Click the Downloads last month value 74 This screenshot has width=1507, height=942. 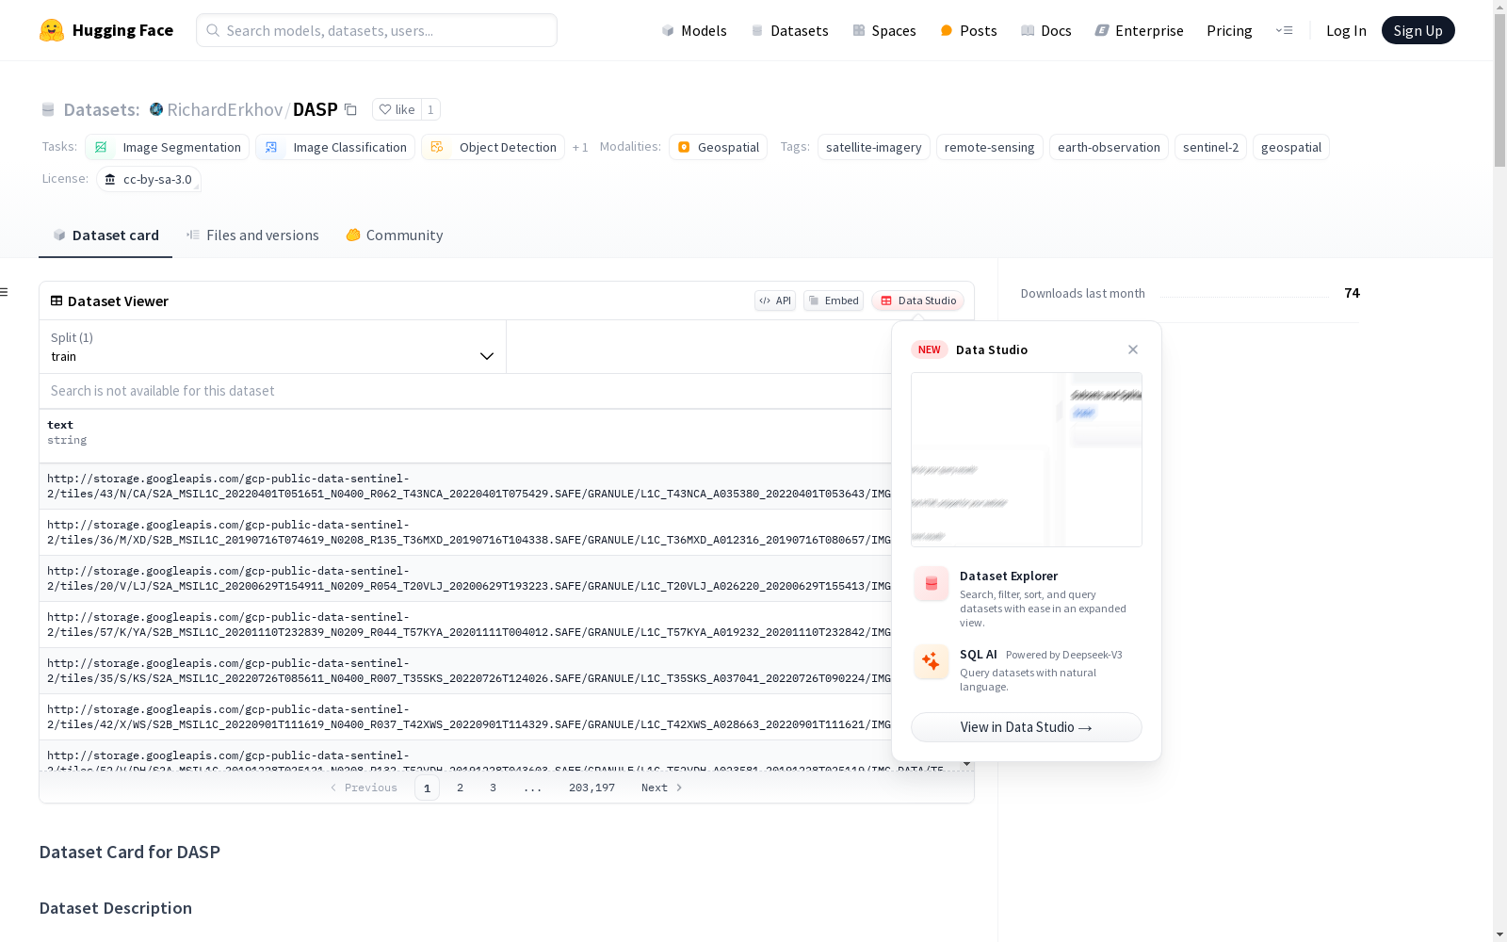pos(1352,293)
